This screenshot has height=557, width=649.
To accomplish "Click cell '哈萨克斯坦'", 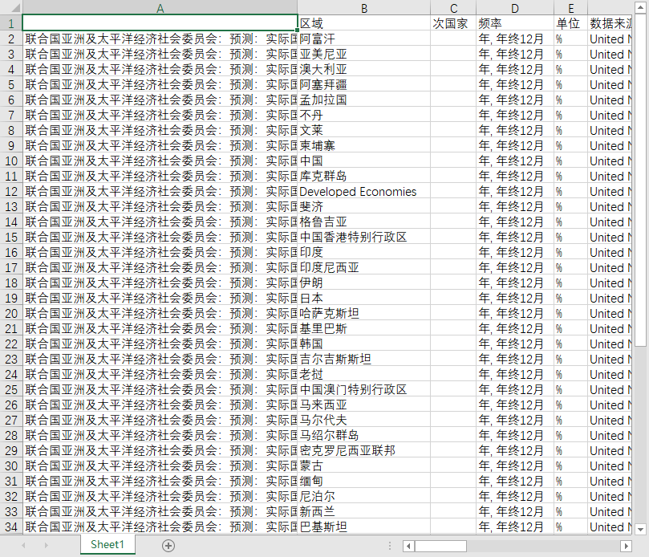I will (364, 313).
